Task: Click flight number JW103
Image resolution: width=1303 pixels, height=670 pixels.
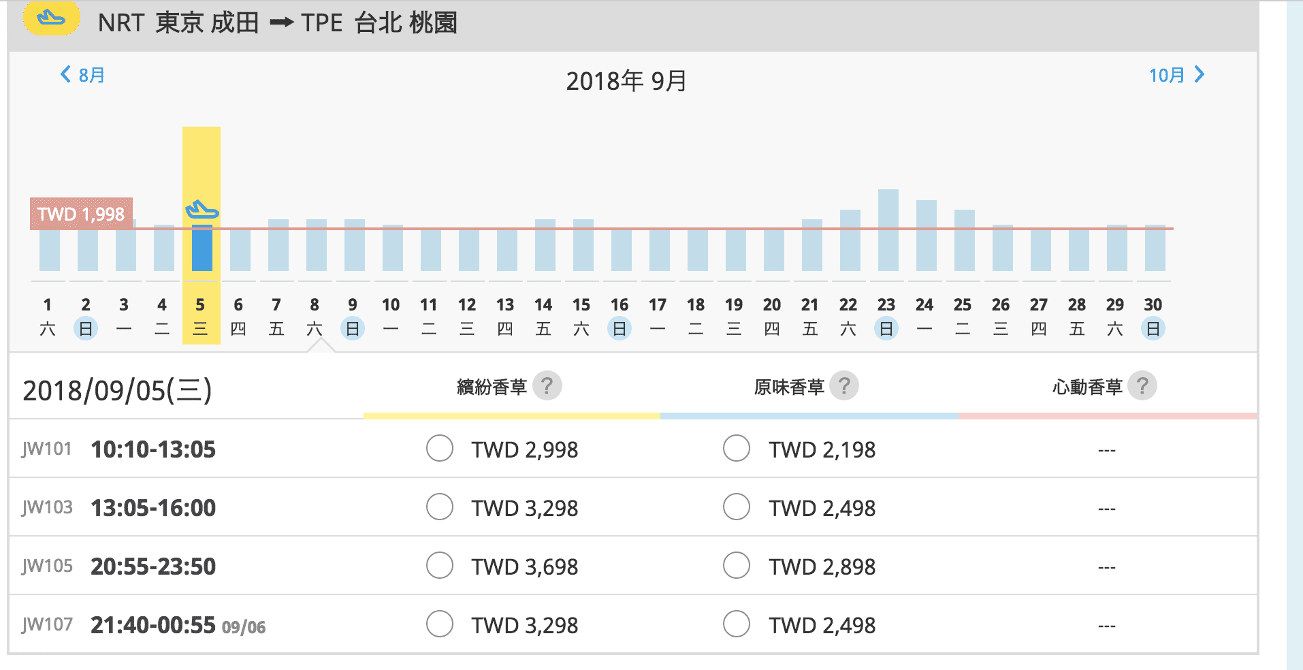Action: tap(46, 507)
